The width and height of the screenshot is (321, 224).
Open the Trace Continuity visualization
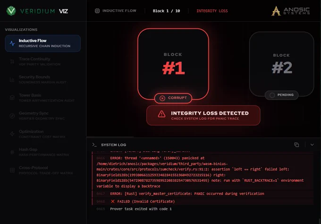coord(43,61)
